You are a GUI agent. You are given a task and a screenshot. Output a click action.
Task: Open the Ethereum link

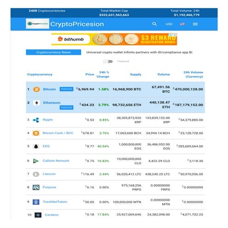pyautogui.click(x=52, y=103)
